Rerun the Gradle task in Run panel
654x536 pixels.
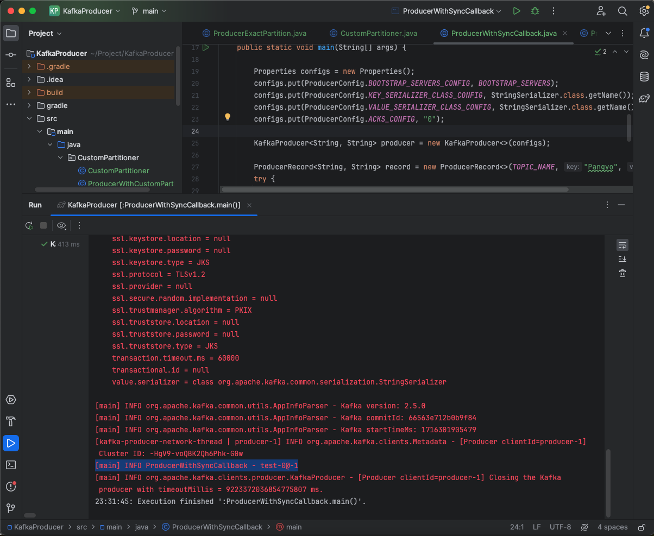(x=29, y=225)
